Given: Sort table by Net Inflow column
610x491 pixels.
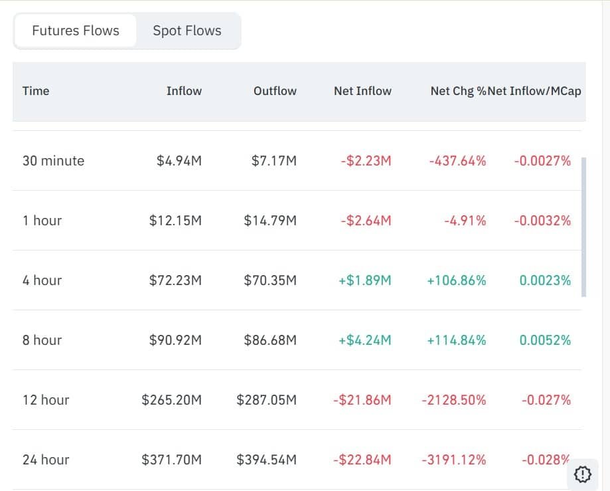Looking at the screenshot, I should coord(362,91).
